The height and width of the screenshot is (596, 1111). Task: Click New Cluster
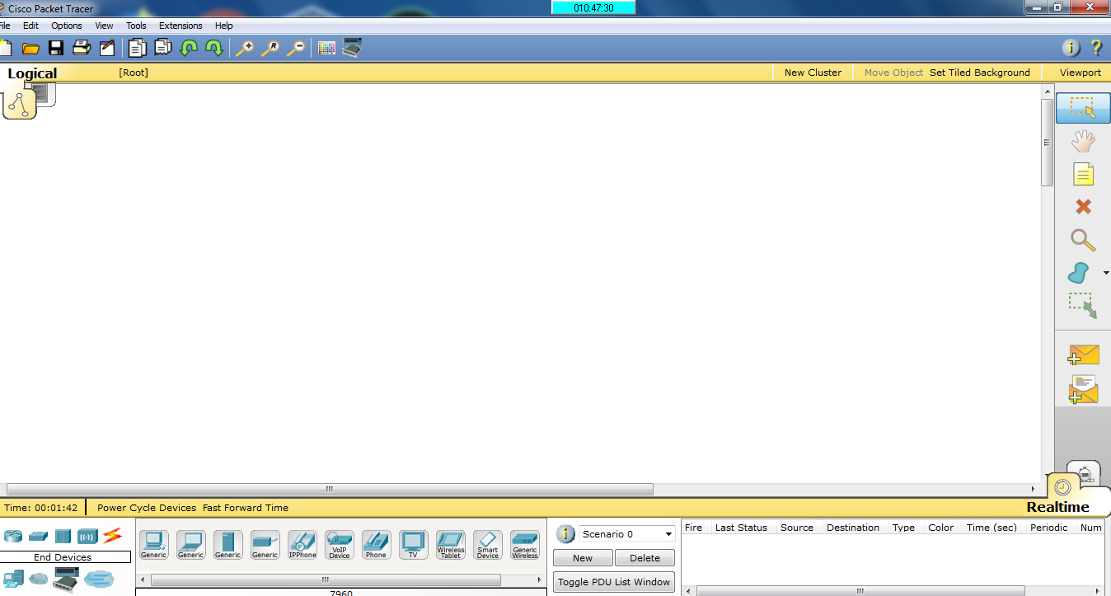pos(813,73)
